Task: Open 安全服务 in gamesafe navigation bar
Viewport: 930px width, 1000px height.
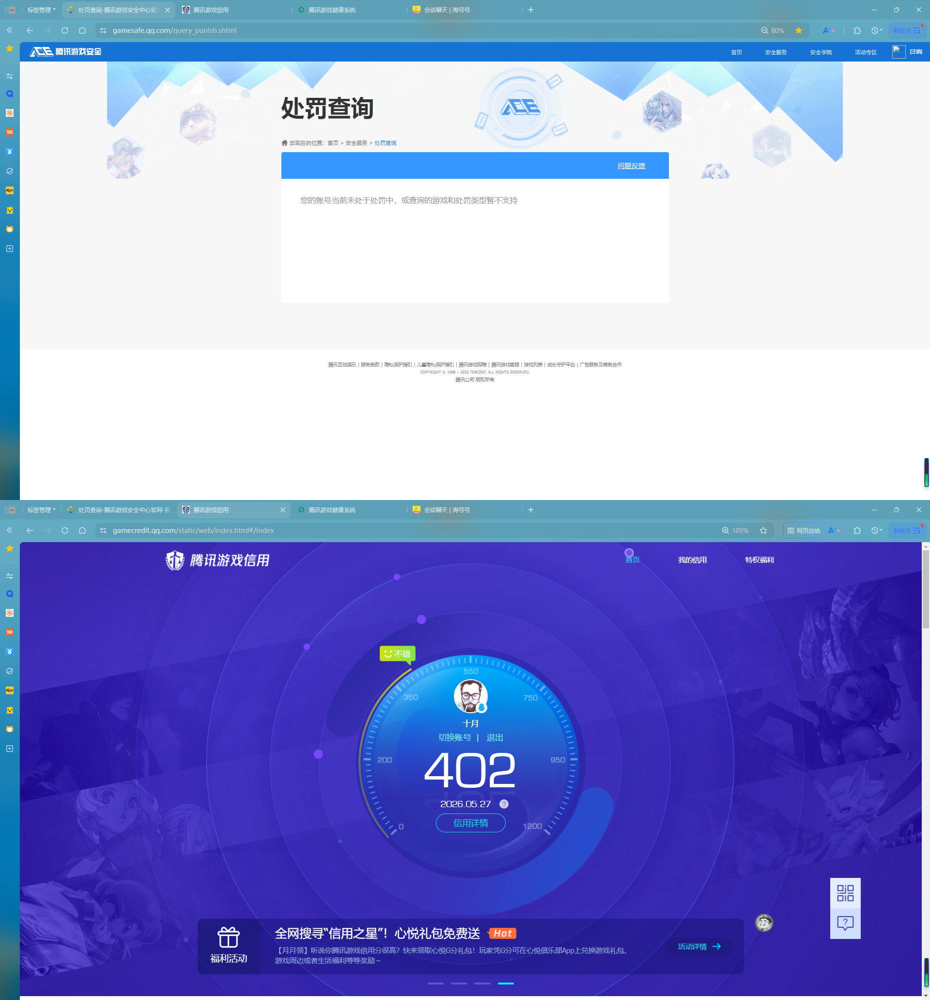Action: pos(775,52)
